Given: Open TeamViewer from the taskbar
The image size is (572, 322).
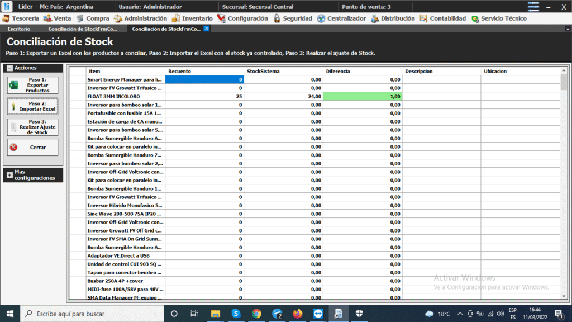Looking at the screenshot, I should point(317,314).
